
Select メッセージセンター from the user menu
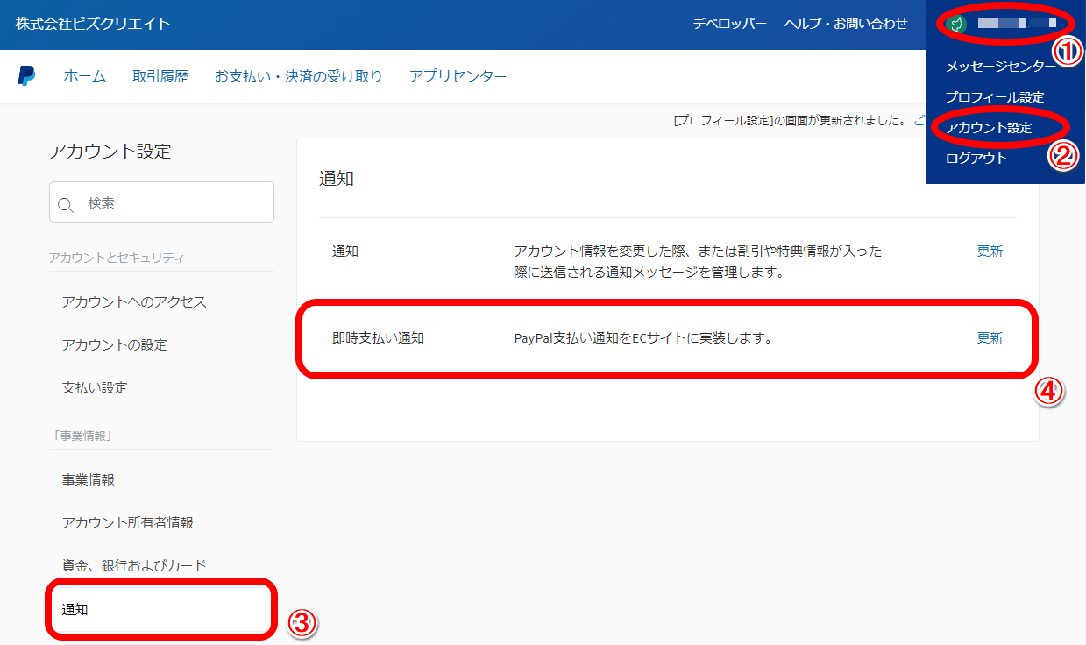1001,66
